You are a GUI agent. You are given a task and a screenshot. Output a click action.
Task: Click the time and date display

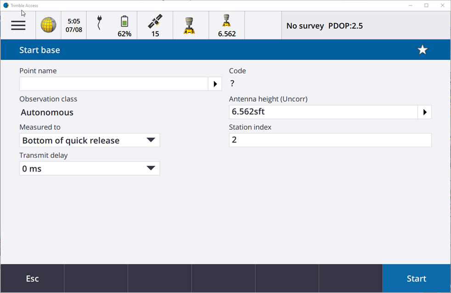click(73, 25)
